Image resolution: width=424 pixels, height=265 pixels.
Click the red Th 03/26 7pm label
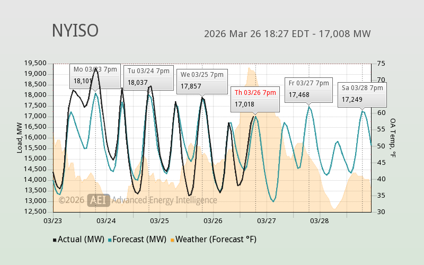(255, 92)
